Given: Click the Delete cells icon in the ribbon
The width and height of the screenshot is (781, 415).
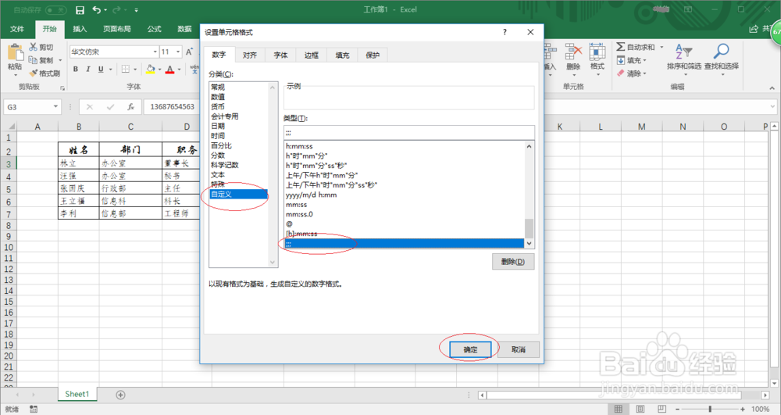Looking at the screenshot, I should coord(573,52).
